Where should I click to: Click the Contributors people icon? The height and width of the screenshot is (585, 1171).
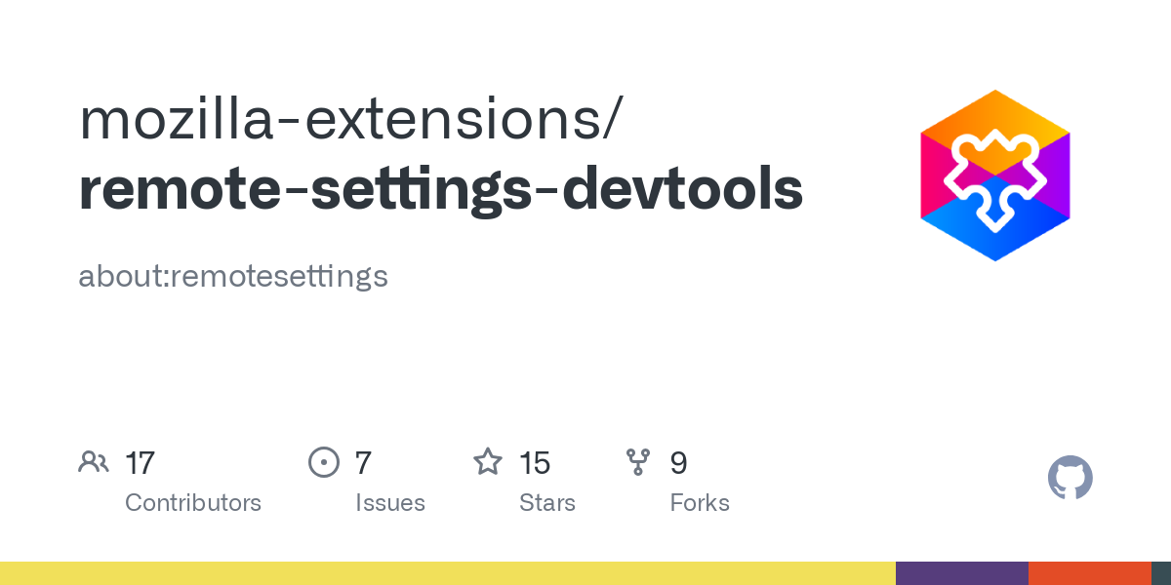[94, 462]
